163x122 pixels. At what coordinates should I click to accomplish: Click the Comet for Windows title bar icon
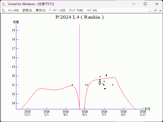click(4, 4)
